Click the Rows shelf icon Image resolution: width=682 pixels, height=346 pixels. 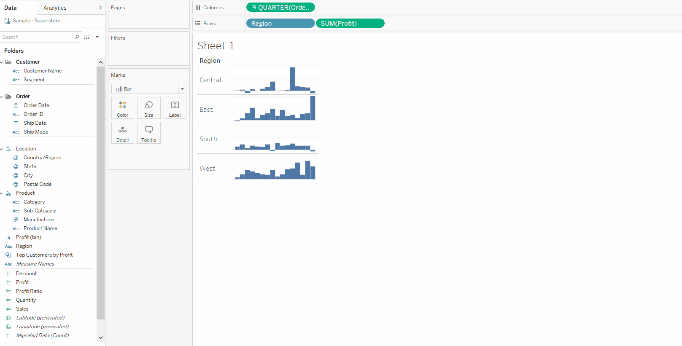[198, 24]
